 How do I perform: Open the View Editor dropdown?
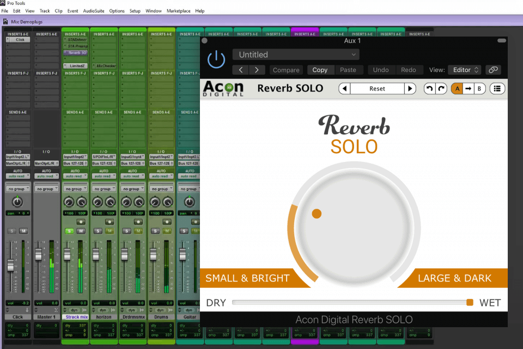(465, 70)
